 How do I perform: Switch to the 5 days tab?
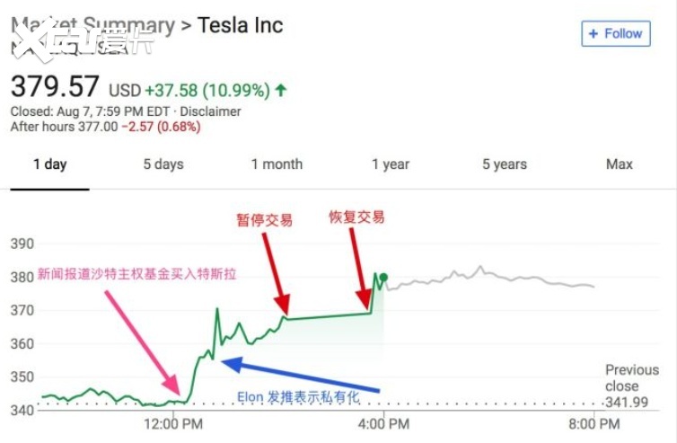point(163,164)
